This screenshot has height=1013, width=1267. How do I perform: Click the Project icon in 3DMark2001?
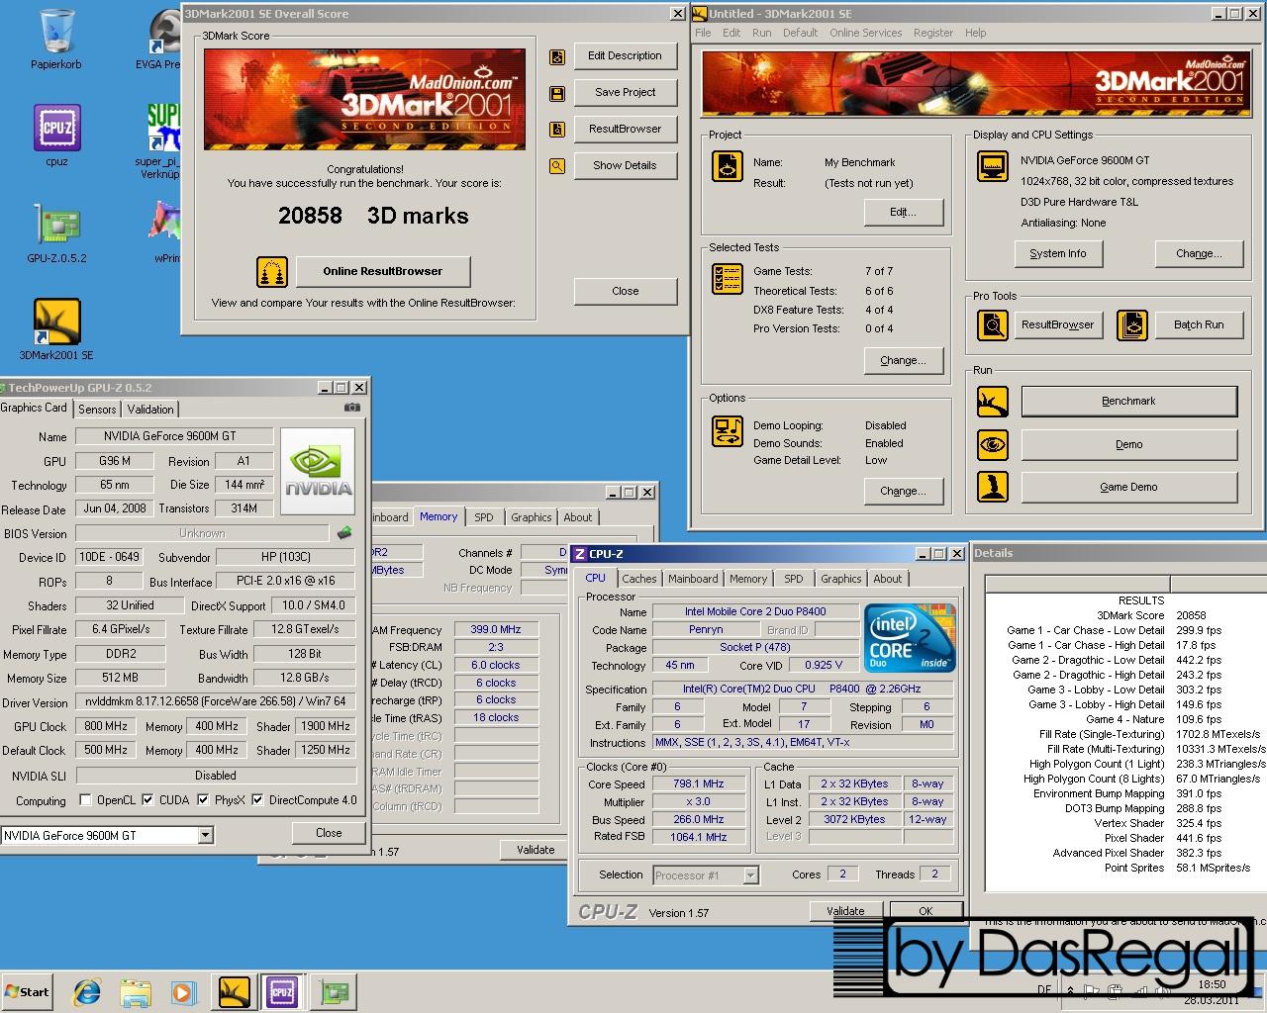728,166
